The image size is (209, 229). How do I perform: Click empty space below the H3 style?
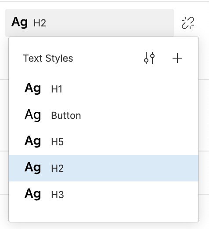(x=104, y=214)
